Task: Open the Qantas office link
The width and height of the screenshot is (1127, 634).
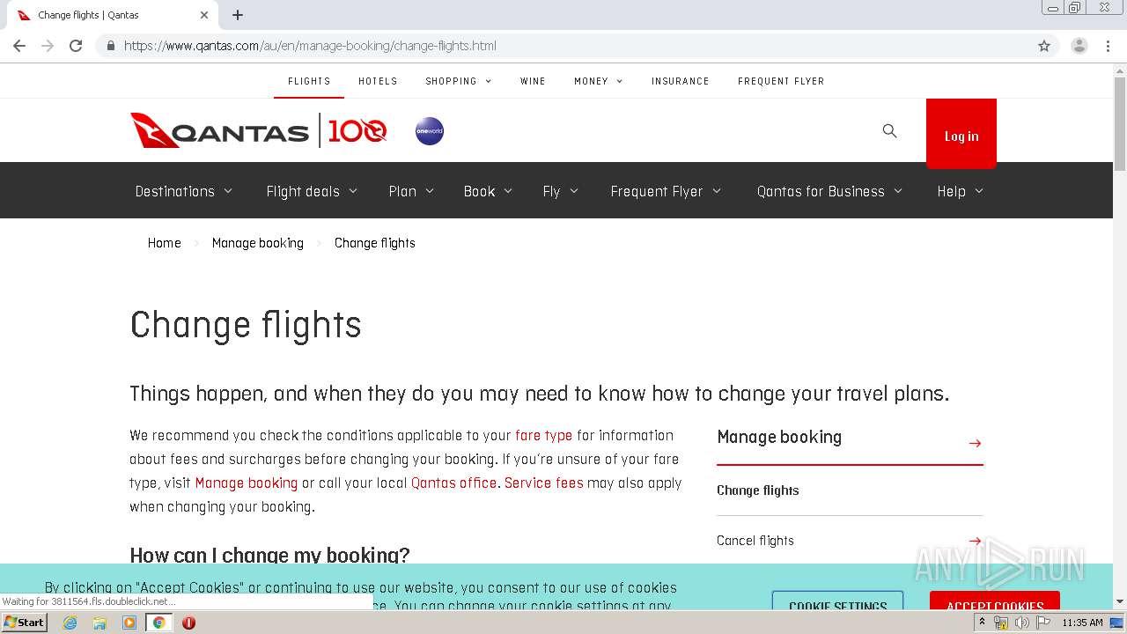Action: pyautogui.click(x=454, y=483)
